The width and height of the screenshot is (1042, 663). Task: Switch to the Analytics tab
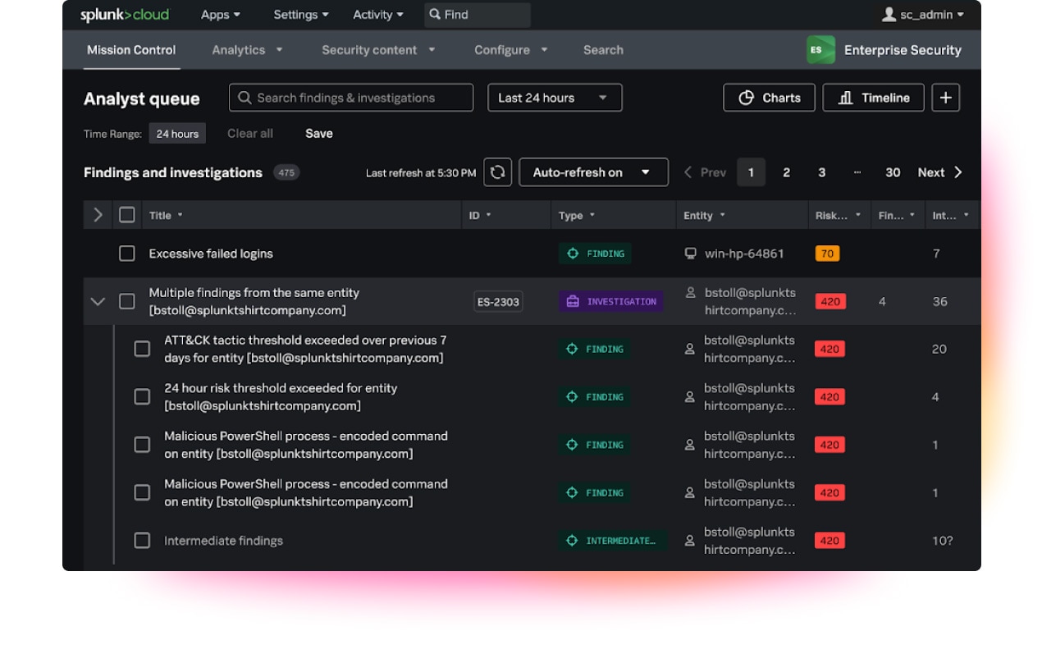pyautogui.click(x=240, y=50)
